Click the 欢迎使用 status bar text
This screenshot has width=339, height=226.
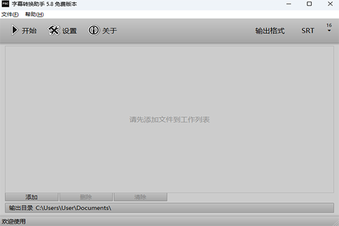pyautogui.click(x=14, y=221)
